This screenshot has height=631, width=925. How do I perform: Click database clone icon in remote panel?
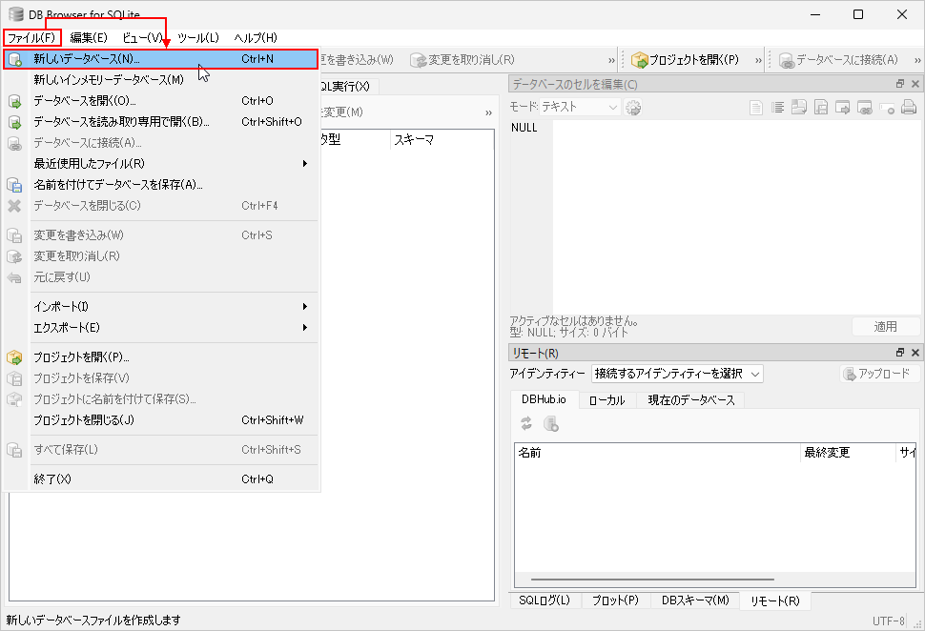coord(551,423)
